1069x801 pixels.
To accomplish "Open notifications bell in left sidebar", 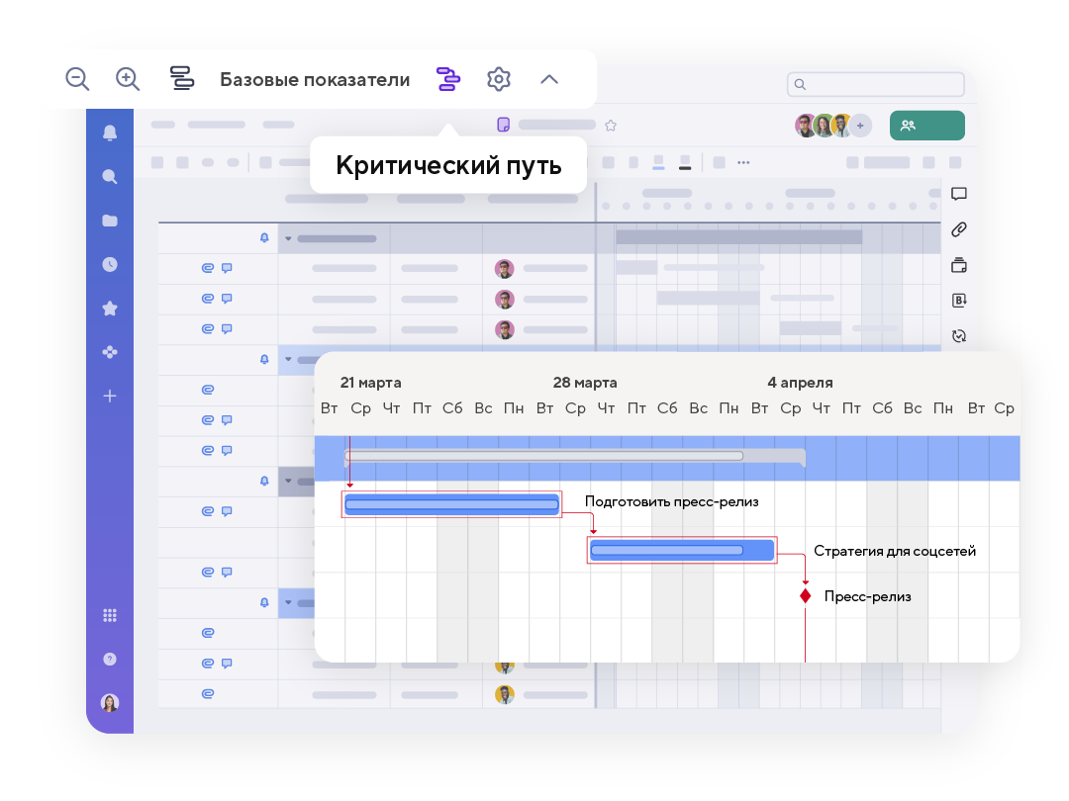I will [x=110, y=133].
